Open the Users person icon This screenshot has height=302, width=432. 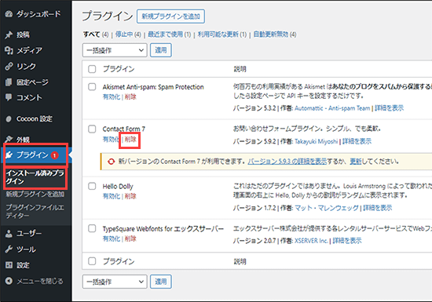click(9, 234)
